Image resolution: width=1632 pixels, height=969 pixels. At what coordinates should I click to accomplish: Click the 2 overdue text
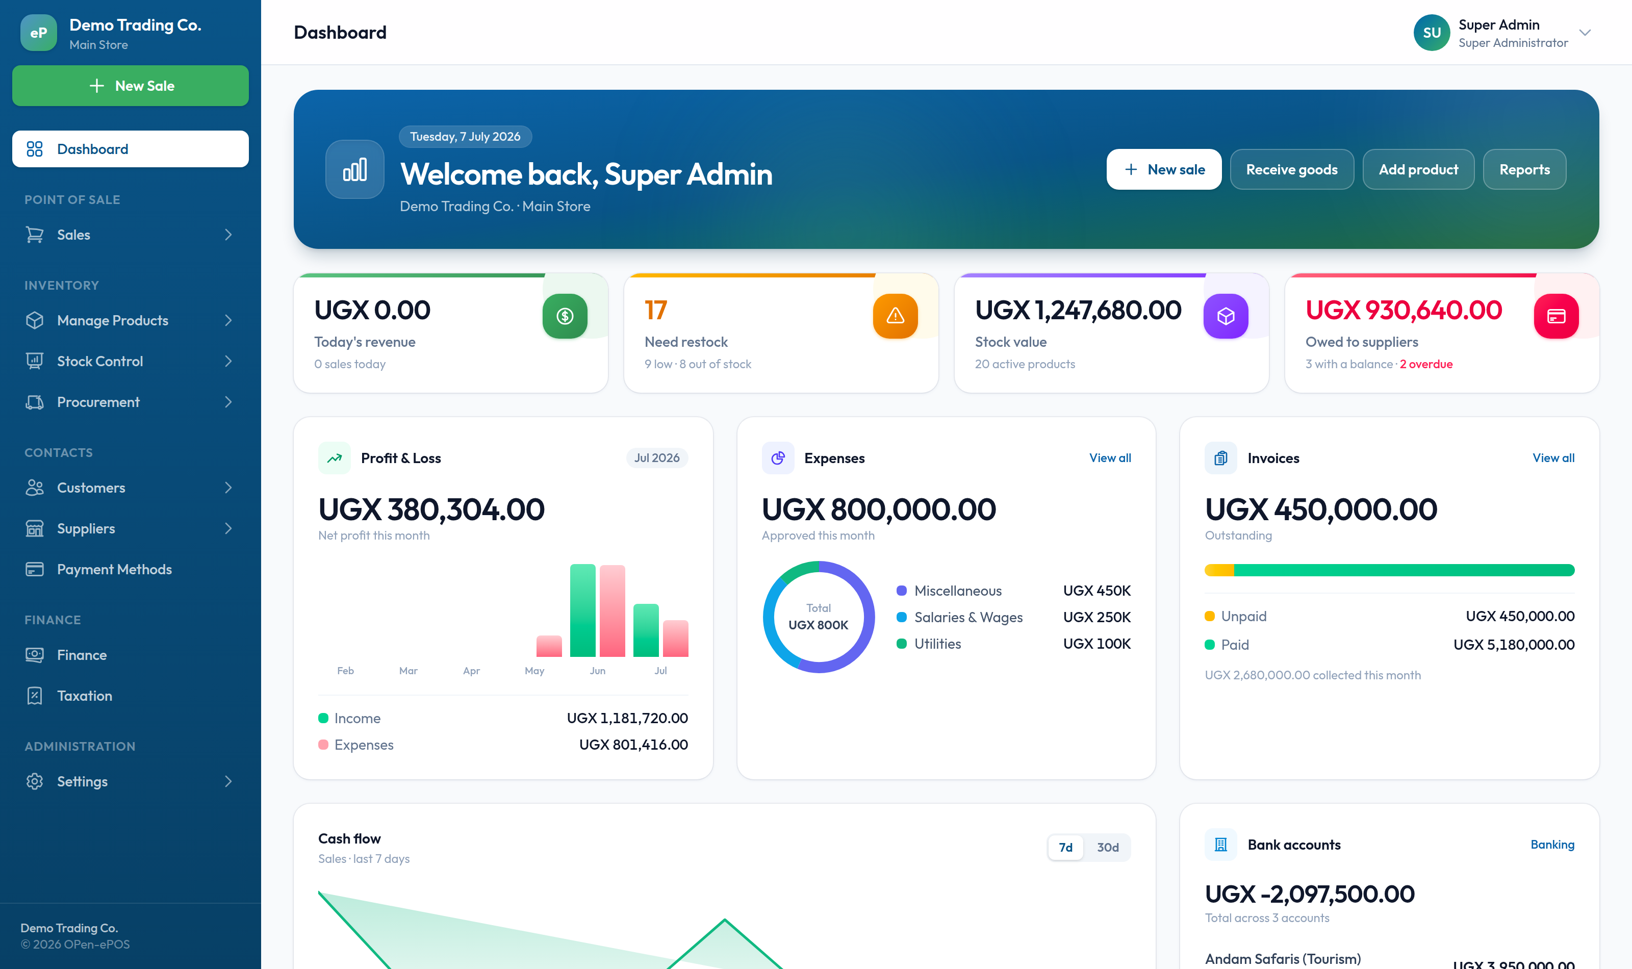pyautogui.click(x=1426, y=364)
